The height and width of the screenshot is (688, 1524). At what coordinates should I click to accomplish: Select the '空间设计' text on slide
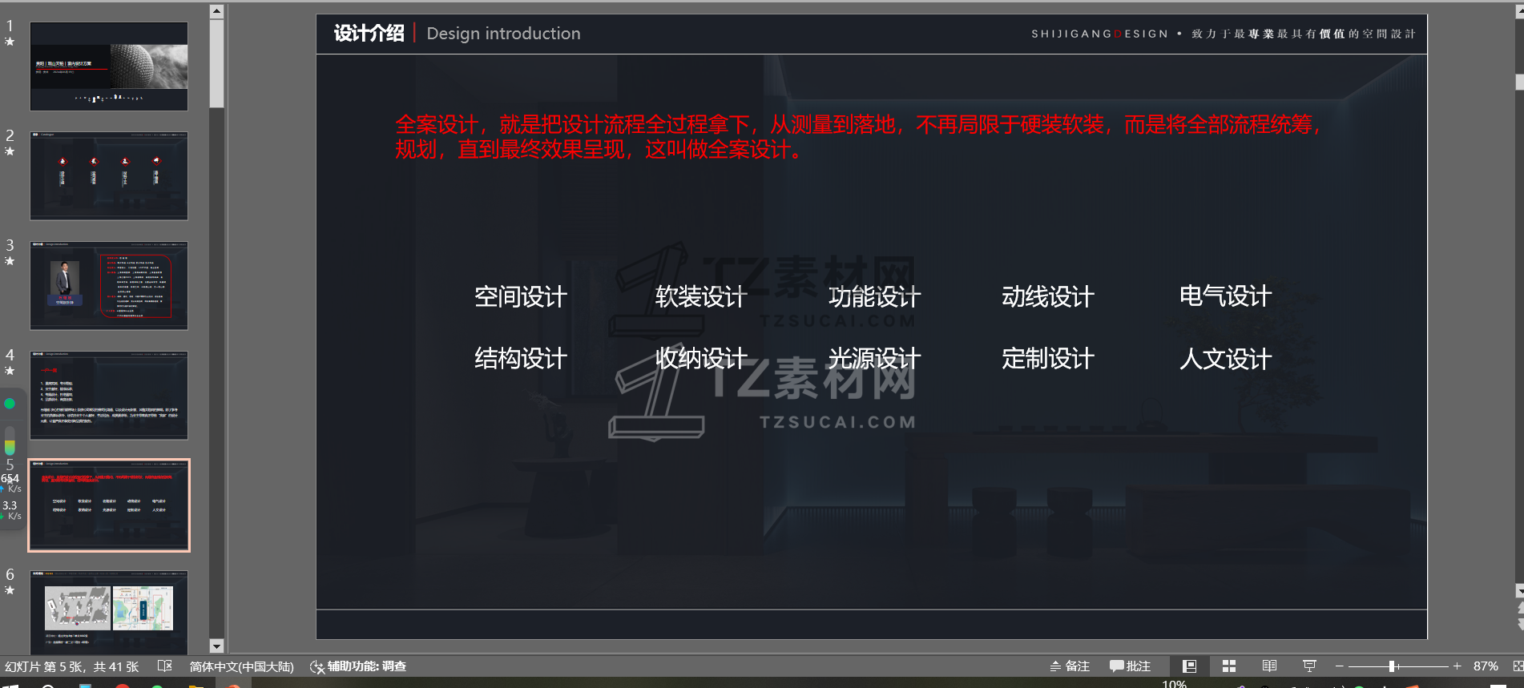coord(521,297)
